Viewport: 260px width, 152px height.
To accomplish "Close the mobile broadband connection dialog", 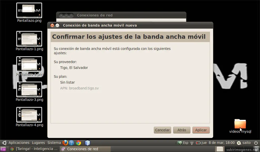I will click(52, 25).
